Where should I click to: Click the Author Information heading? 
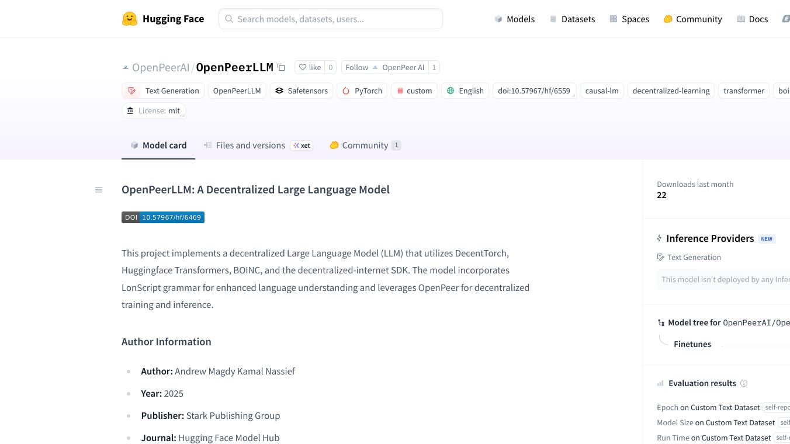167,342
